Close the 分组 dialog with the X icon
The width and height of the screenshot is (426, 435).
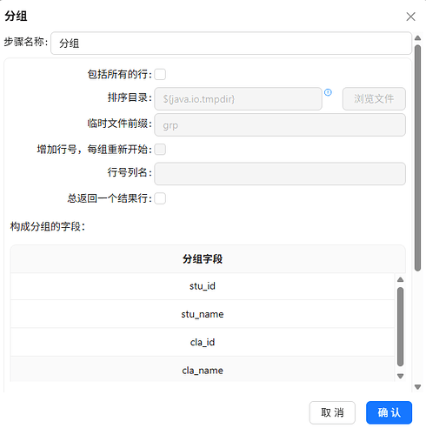coord(410,17)
